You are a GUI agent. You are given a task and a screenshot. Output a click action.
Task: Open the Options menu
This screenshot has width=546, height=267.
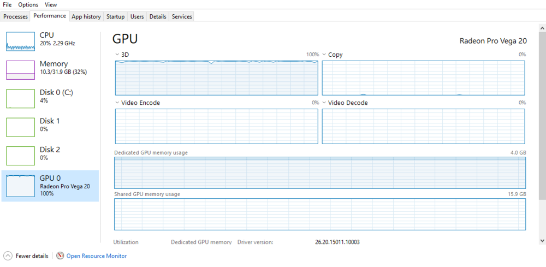click(x=28, y=4)
